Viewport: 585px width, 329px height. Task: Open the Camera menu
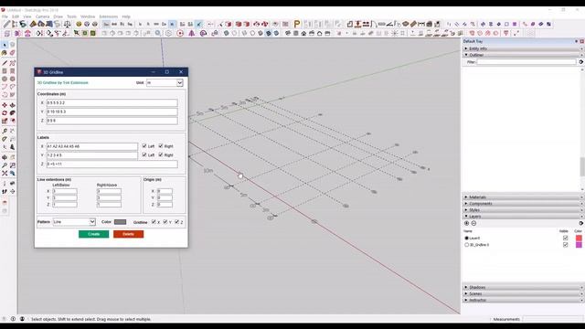tap(42, 16)
